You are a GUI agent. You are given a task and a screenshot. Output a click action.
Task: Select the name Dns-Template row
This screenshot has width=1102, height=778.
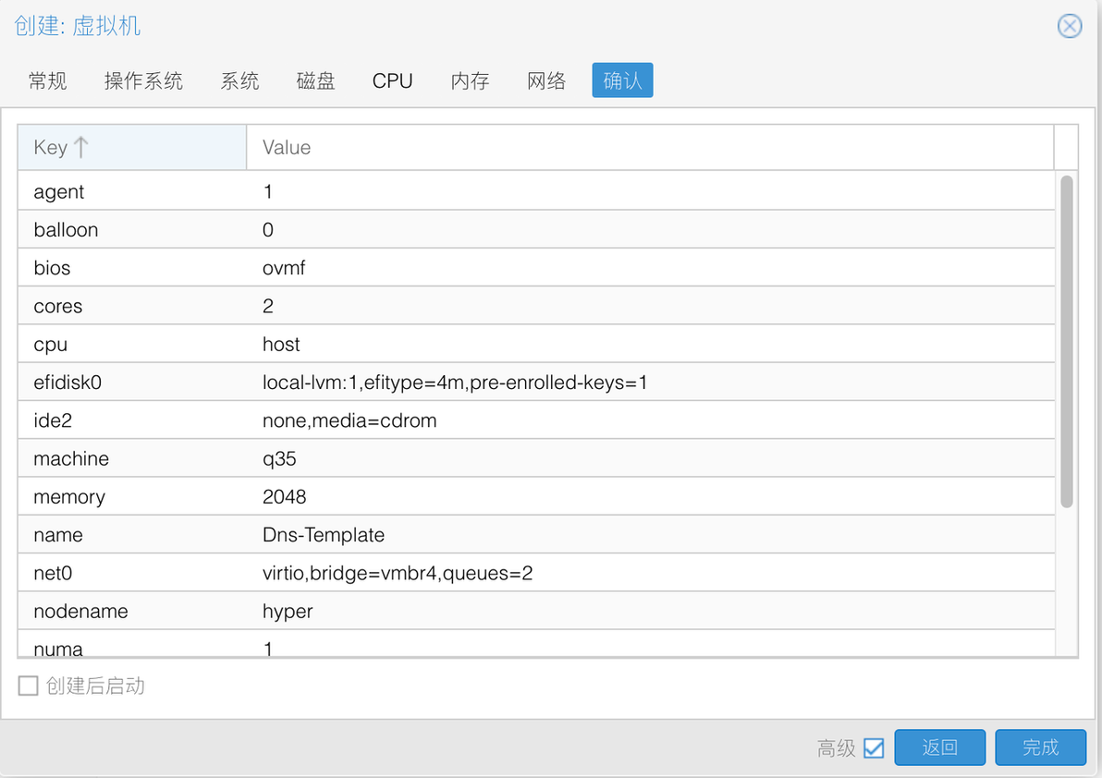point(536,535)
